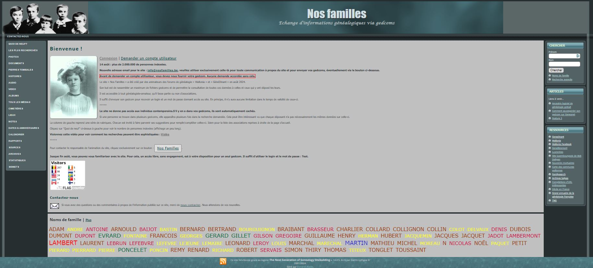Click the Chercher button
The image size is (593, 268).
coord(556,70)
